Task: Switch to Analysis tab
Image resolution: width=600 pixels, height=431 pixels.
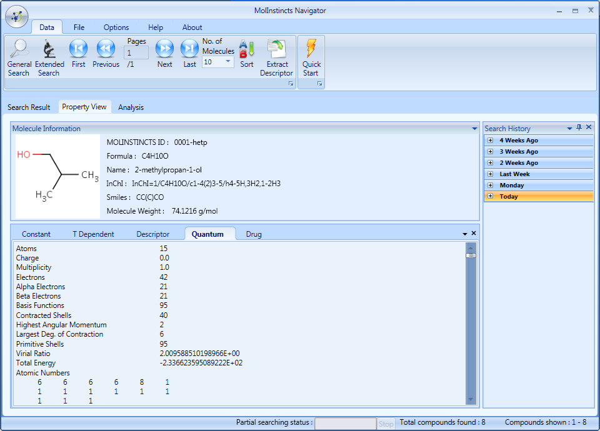Action: [x=131, y=107]
